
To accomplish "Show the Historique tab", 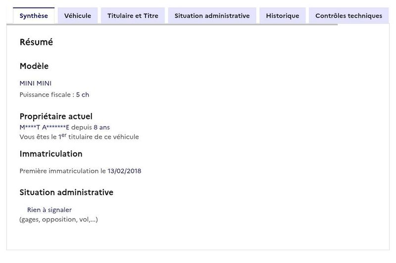I will 282,16.
